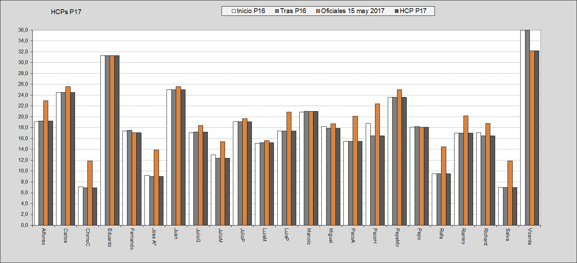Click the white Inicio P16 legend swatch
577x263 pixels.
pos(234,11)
